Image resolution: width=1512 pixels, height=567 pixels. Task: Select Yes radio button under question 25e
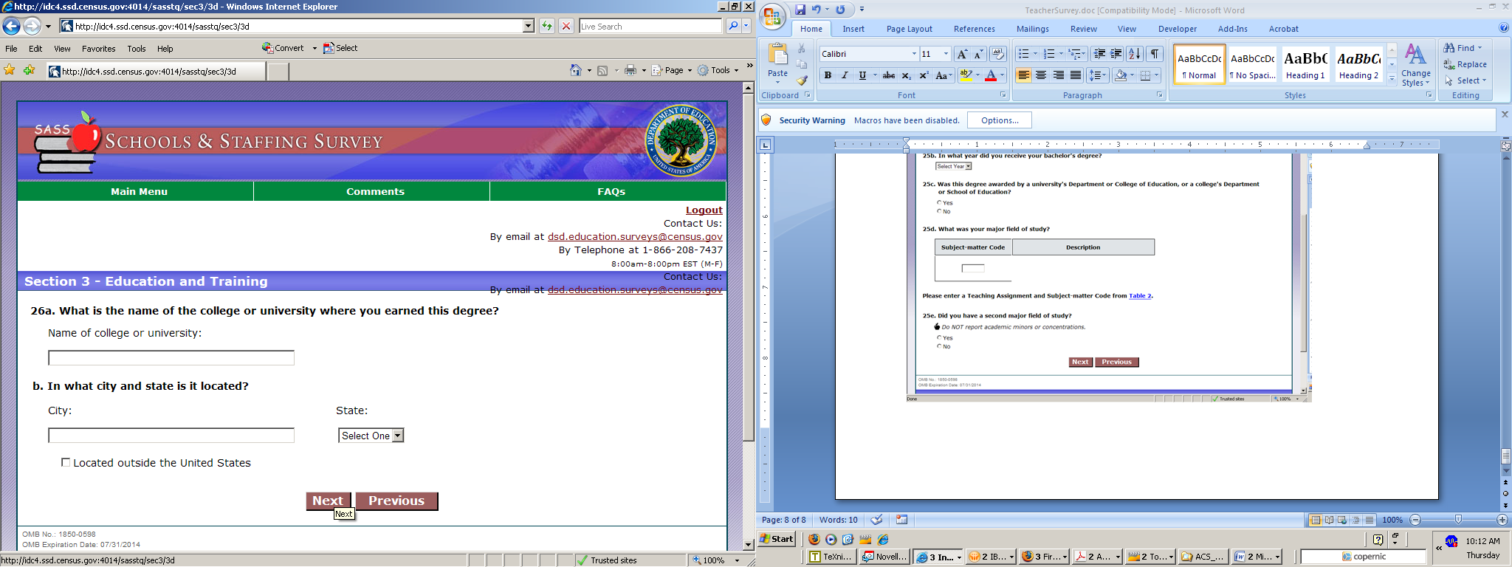(939, 337)
